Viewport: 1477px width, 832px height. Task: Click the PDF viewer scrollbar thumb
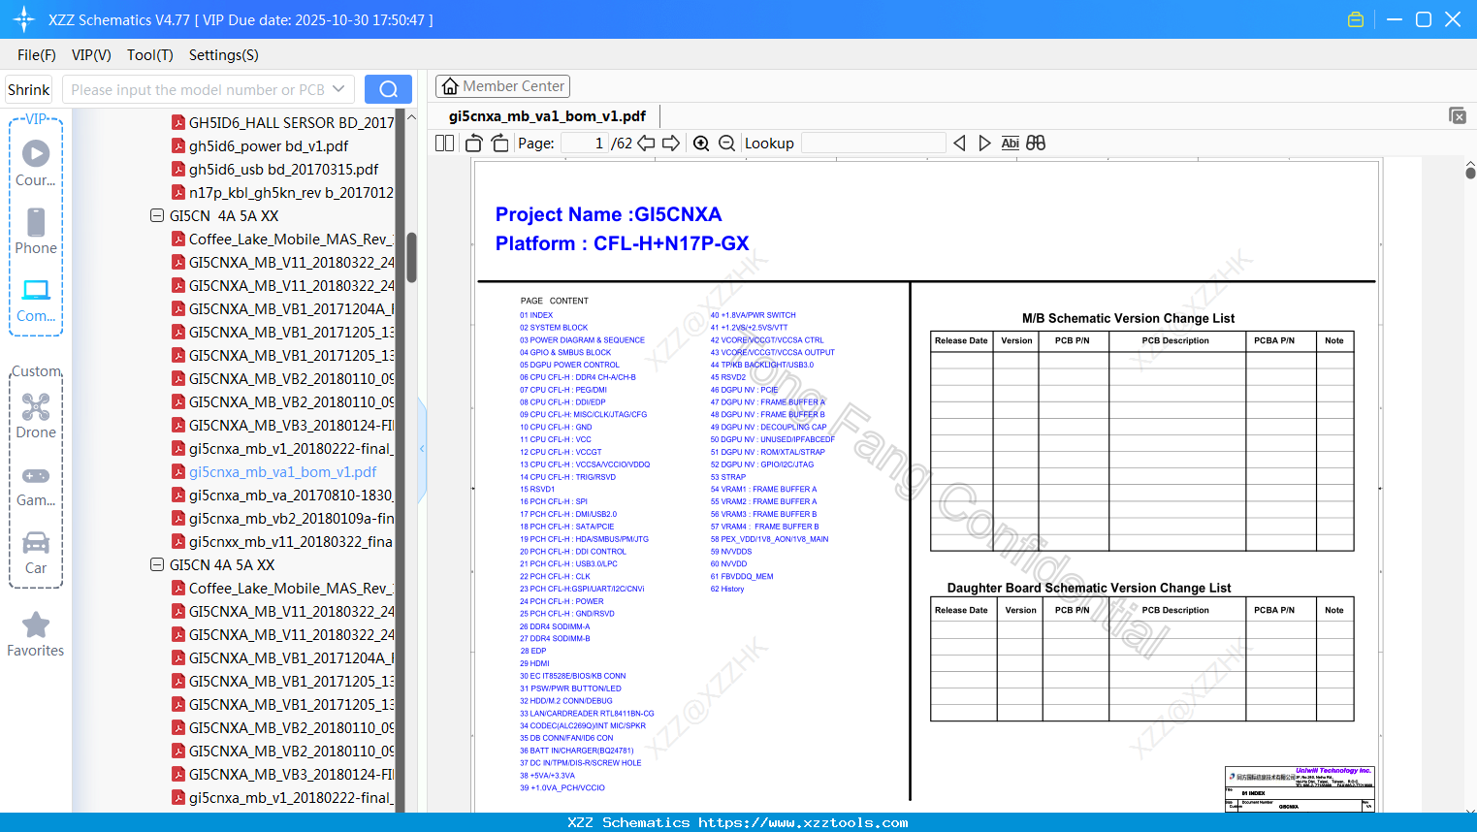point(1470,173)
